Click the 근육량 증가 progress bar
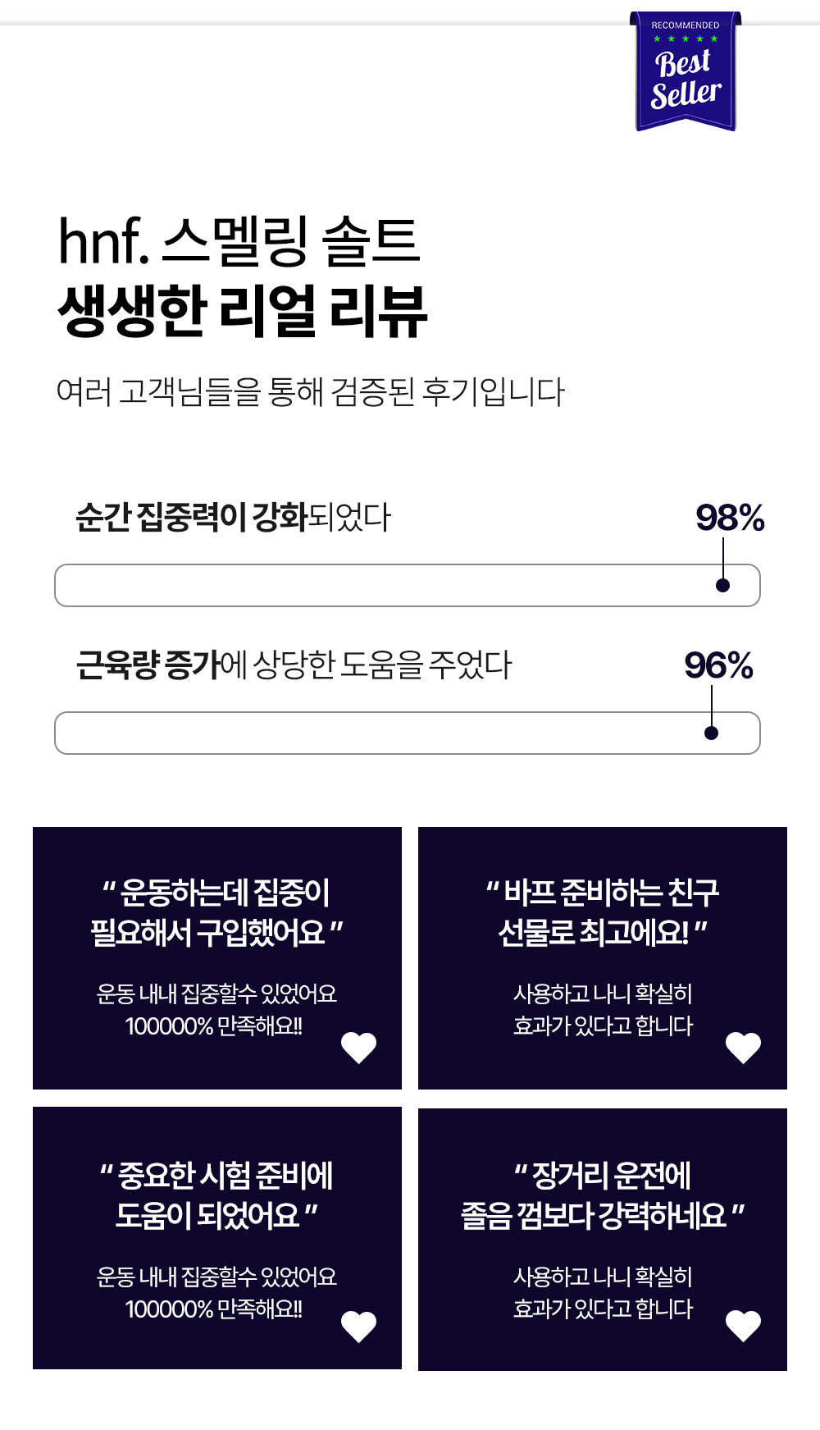Viewport: 820px width, 1430px height. point(408,733)
